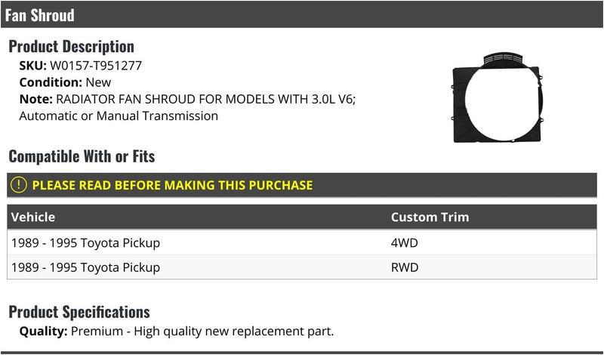The image size is (604, 355).
Task: Click the RWD trim cell
Action: [405, 267]
